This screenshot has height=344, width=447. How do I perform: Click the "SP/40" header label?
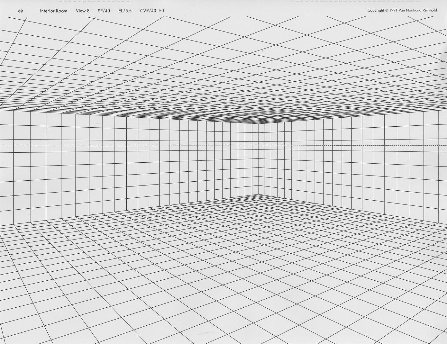[104, 11]
